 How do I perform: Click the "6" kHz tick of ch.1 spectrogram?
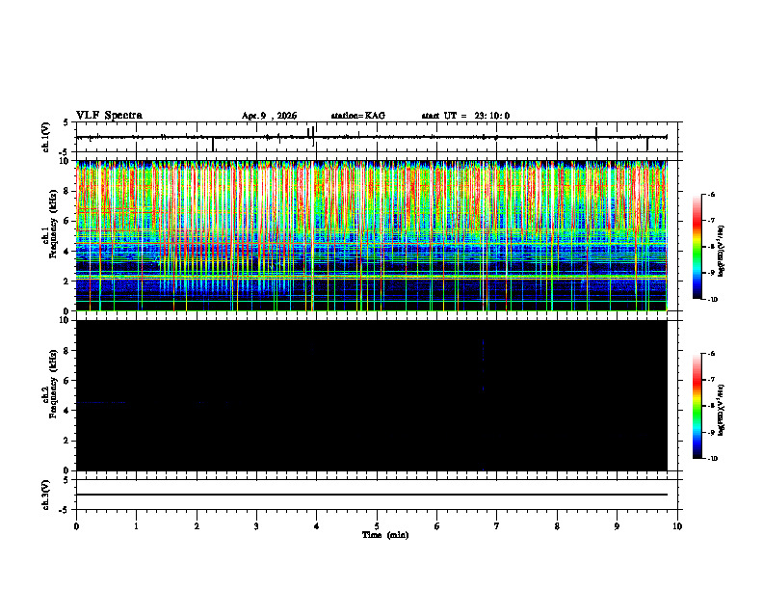click(x=67, y=221)
